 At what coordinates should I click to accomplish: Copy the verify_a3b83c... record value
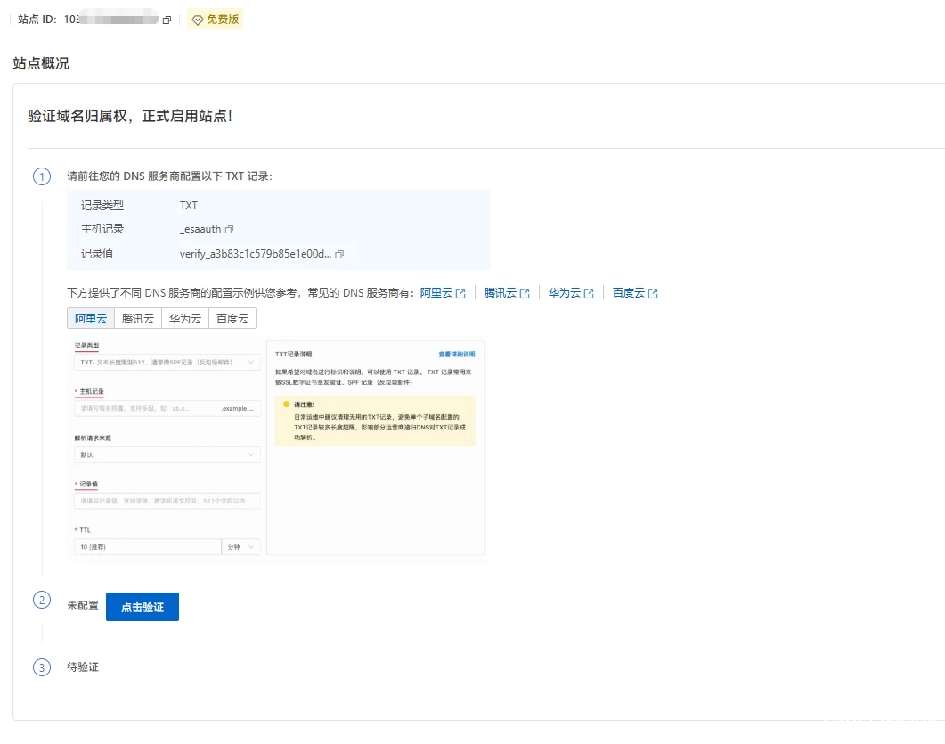click(x=339, y=254)
